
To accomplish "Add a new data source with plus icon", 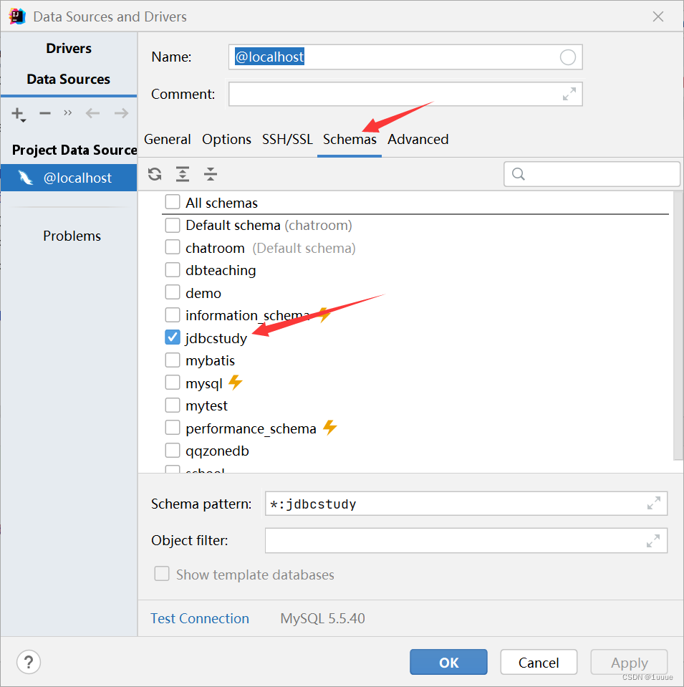I will (18, 114).
